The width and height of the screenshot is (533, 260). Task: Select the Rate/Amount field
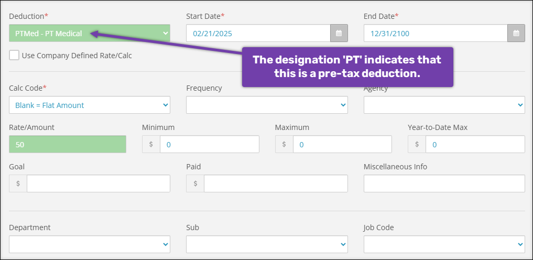(x=68, y=144)
